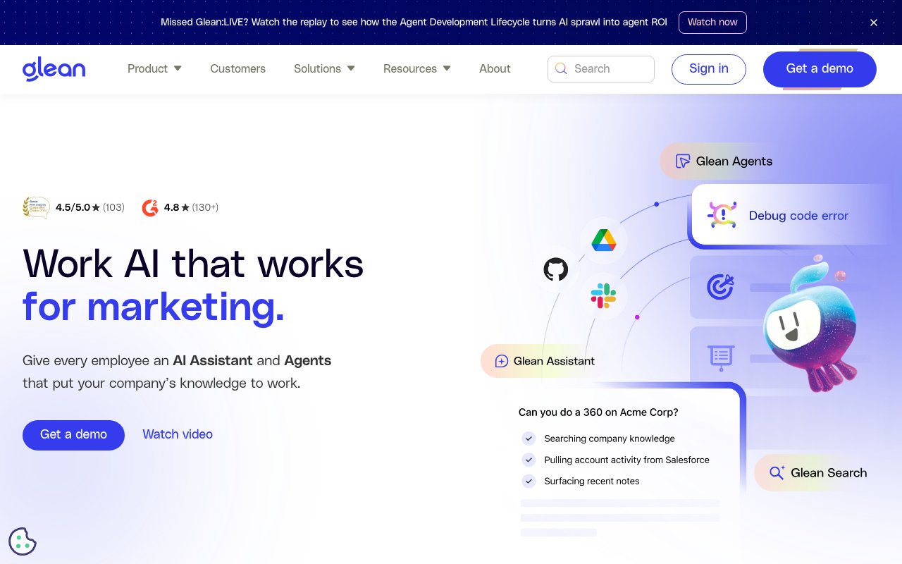Click the search magnifier icon
Viewport: 902px width, 564px height.
point(561,68)
